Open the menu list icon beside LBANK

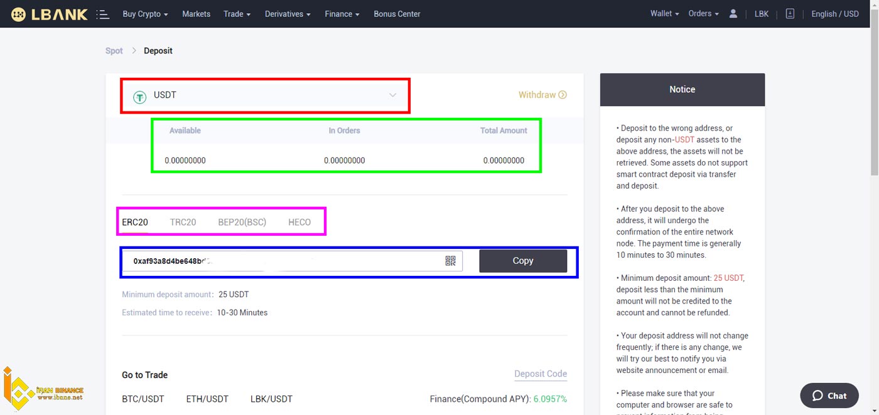click(x=103, y=14)
